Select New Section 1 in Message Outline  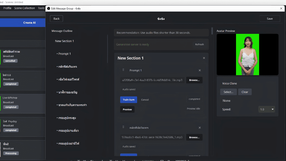tap(65, 41)
